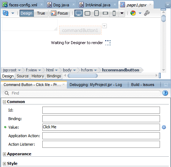This screenshot has width=171, height=167.
Task: Select portrait phone viewport icon
Action: 114,13
